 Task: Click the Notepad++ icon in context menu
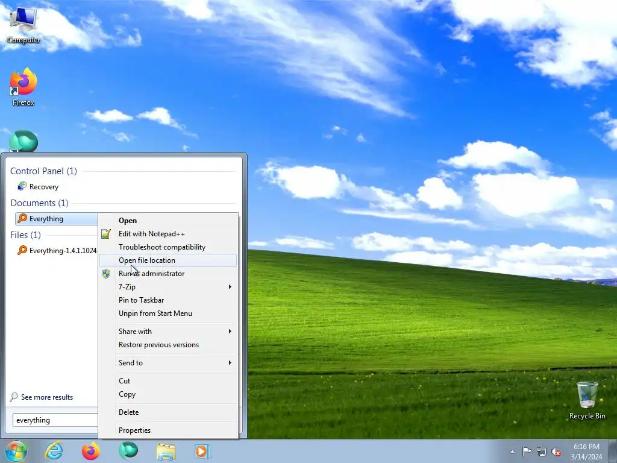point(106,234)
